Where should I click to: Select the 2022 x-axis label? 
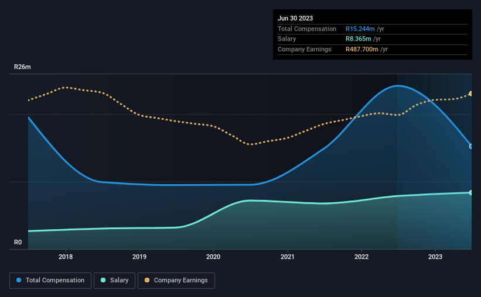(x=361, y=257)
